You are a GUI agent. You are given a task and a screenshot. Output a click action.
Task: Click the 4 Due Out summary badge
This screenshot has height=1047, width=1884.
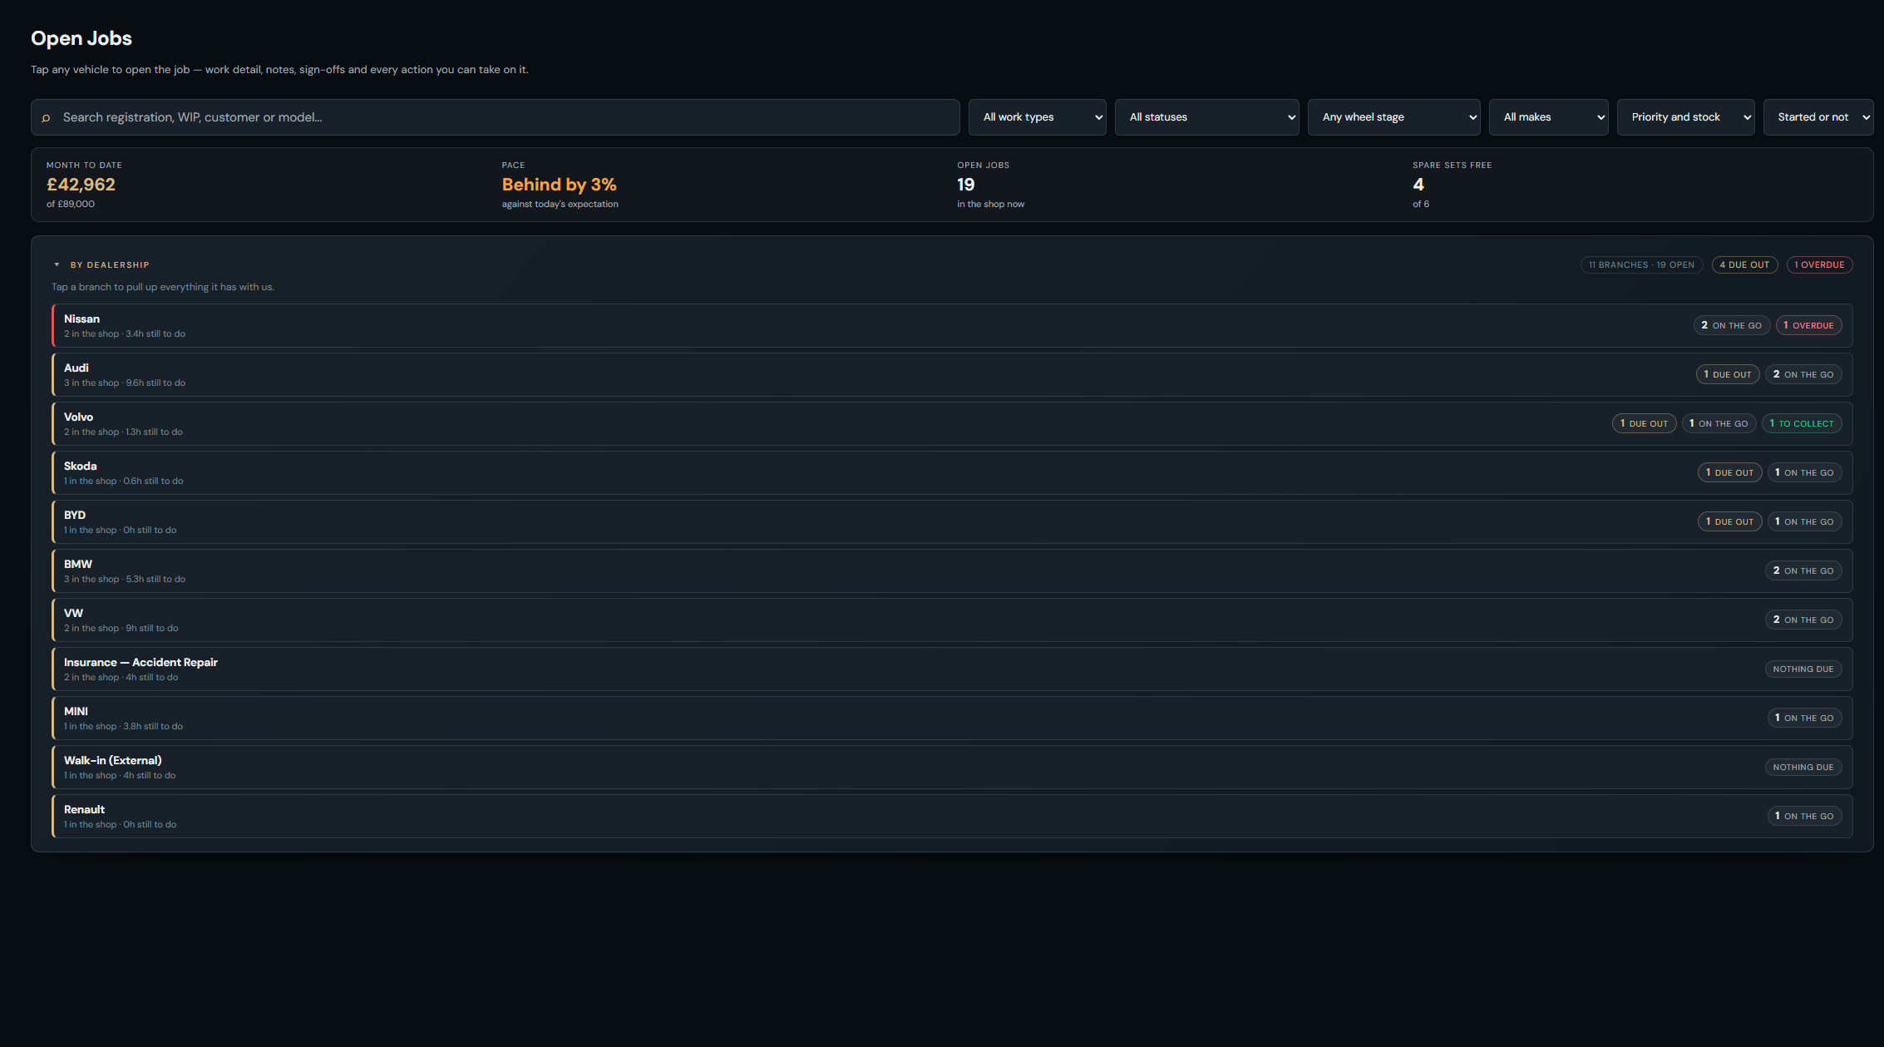click(1744, 264)
